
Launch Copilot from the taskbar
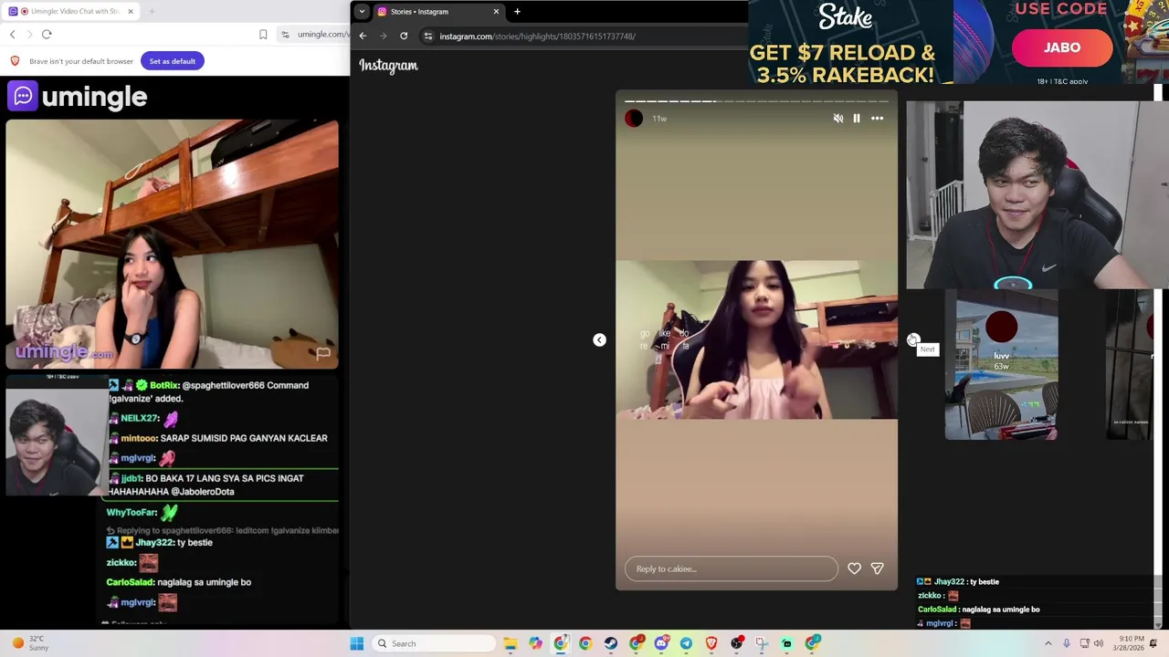point(535,643)
